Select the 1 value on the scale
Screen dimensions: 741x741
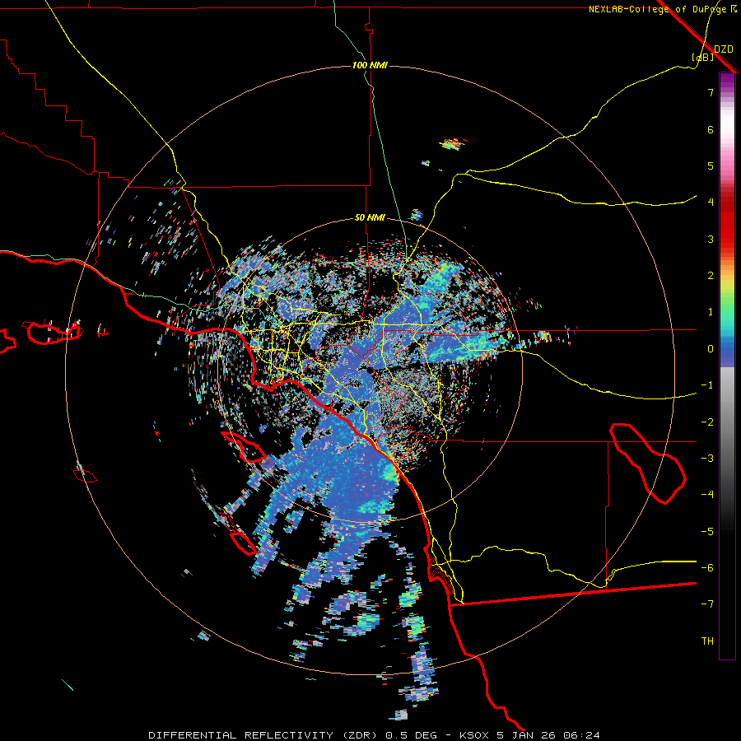[x=711, y=312]
